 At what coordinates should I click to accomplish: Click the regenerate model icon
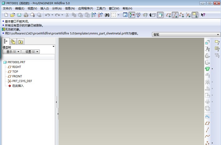[x=94, y=15]
